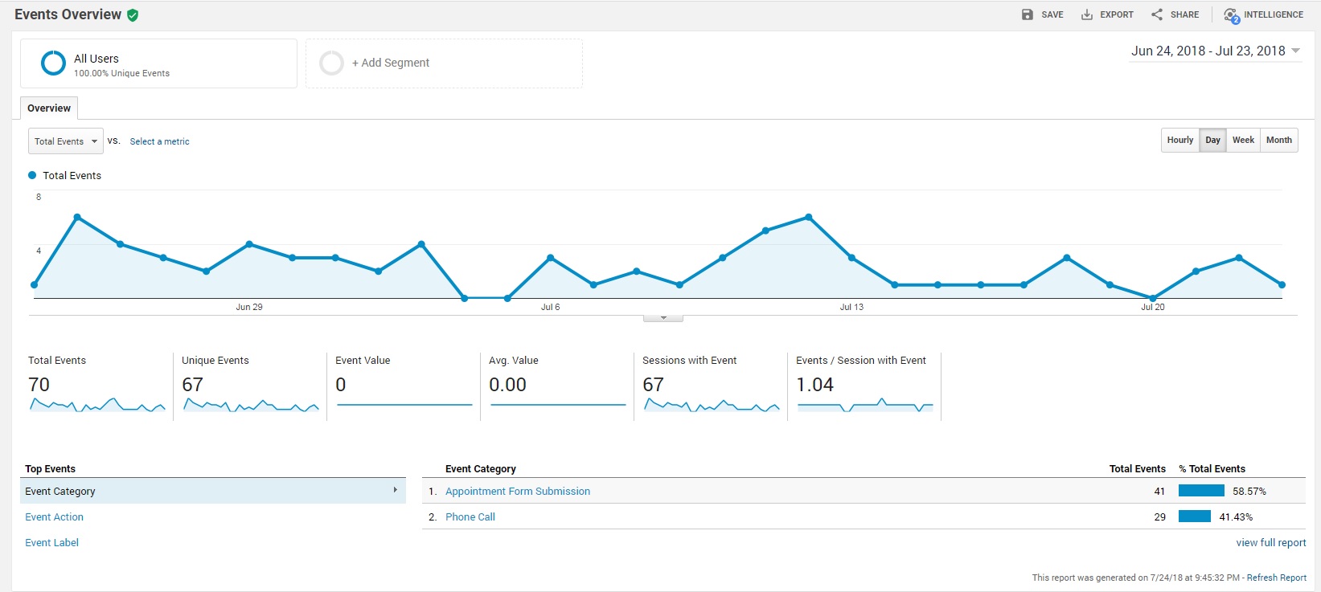Select Event Action in Top Events
Screen dimensions: 1321x592
(x=54, y=517)
